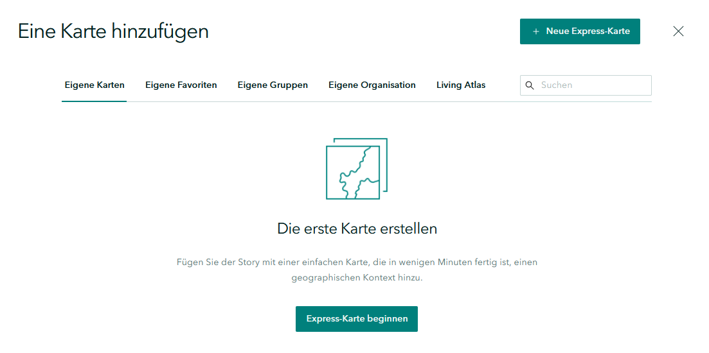Image resolution: width=709 pixels, height=353 pixels.
Task: Click the magnifying glass search icon
Action: [x=530, y=85]
